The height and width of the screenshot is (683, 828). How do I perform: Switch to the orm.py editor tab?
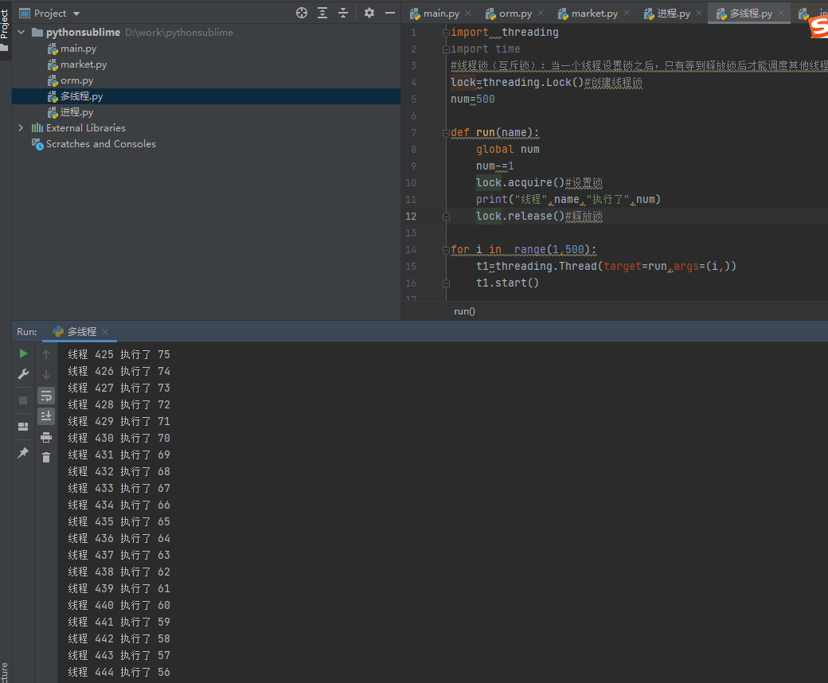pyautogui.click(x=515, y=14)
